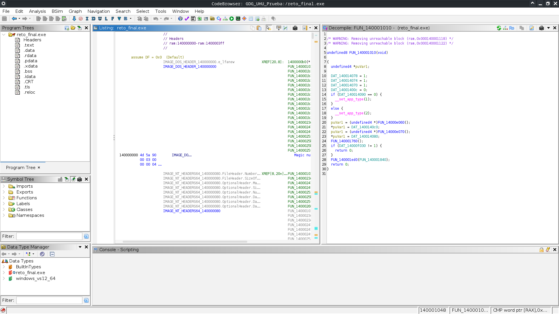This screenshot has width=559, height=314.
Task: Click the orange diamond toolbar icon
Action: pos(244,19)
